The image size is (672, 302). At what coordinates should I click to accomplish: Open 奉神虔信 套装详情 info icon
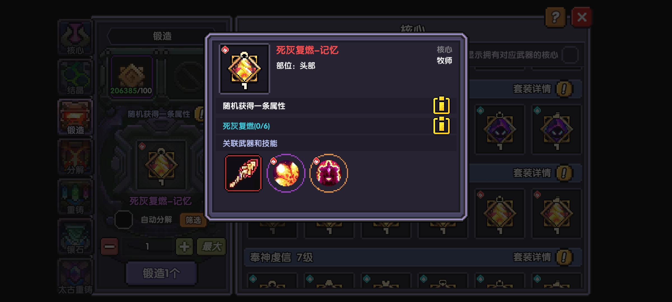tap(564, 257)
